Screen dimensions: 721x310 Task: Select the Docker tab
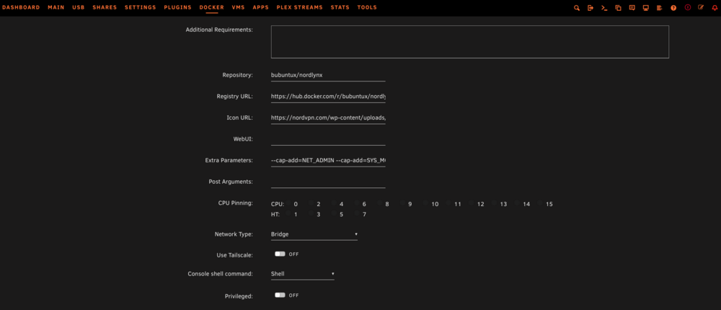click(x=212, y=7)
